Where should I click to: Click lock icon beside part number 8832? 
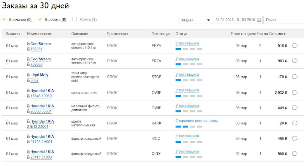point(28,80)
